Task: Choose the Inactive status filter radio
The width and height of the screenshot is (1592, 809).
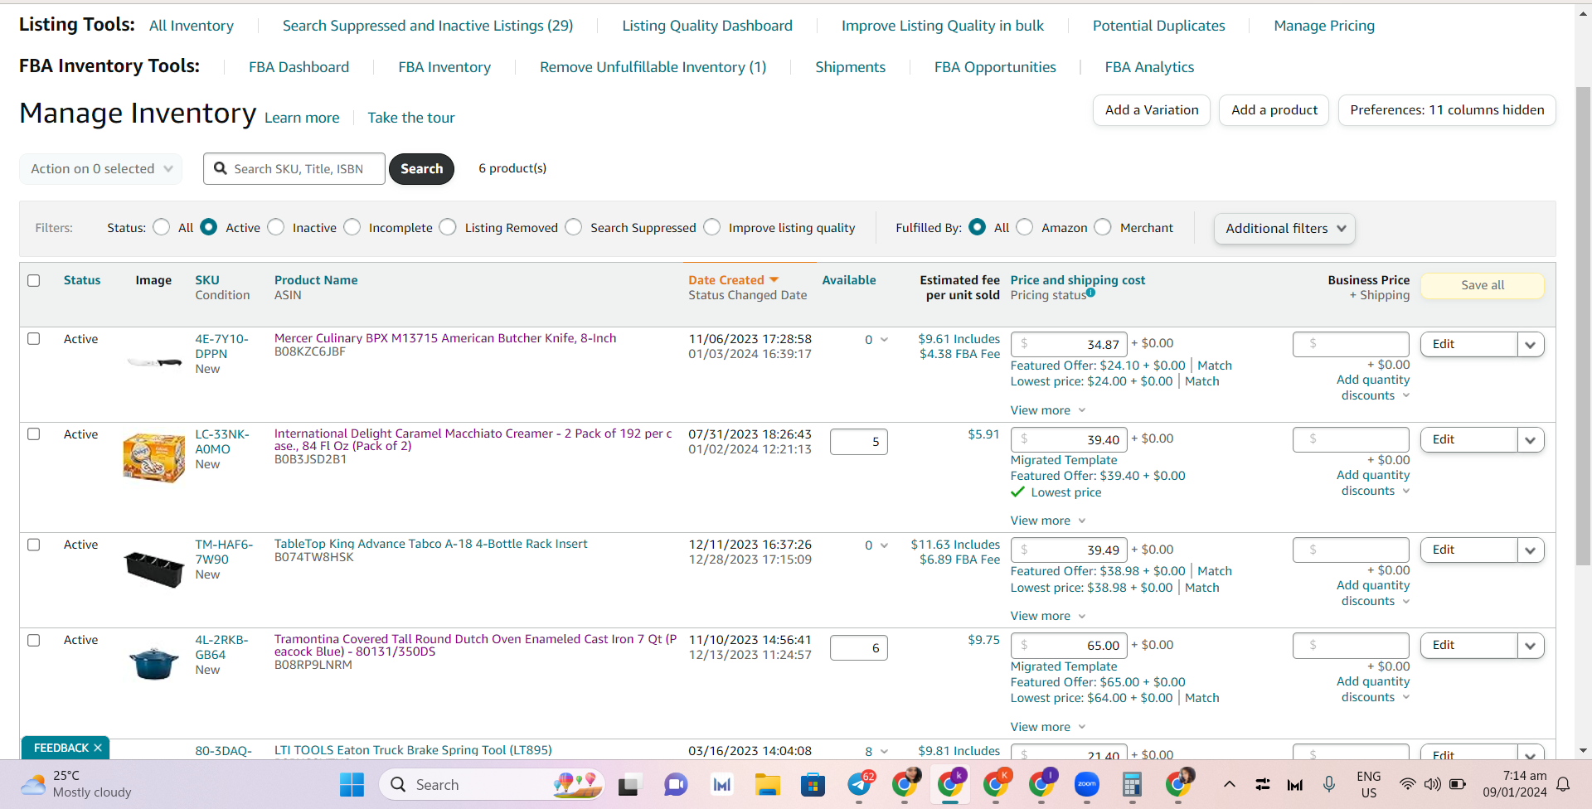Action: pyautogui.click(x=276, y=227)
